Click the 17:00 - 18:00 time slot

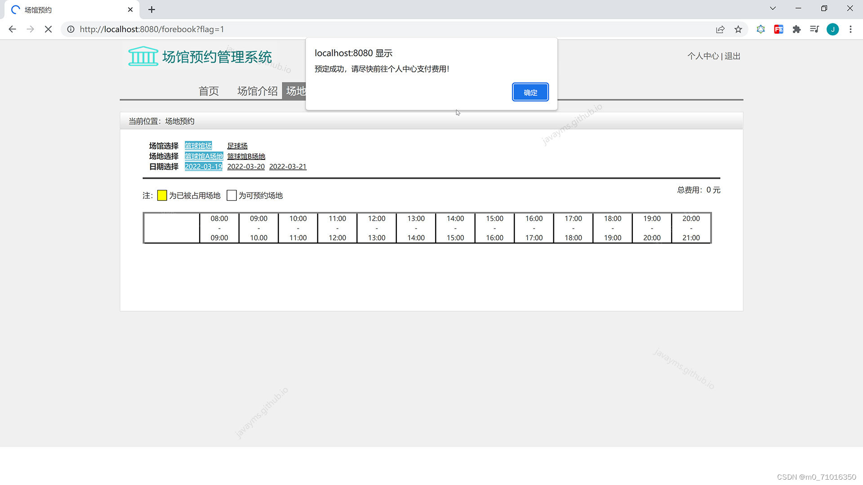tap(573, 228)
